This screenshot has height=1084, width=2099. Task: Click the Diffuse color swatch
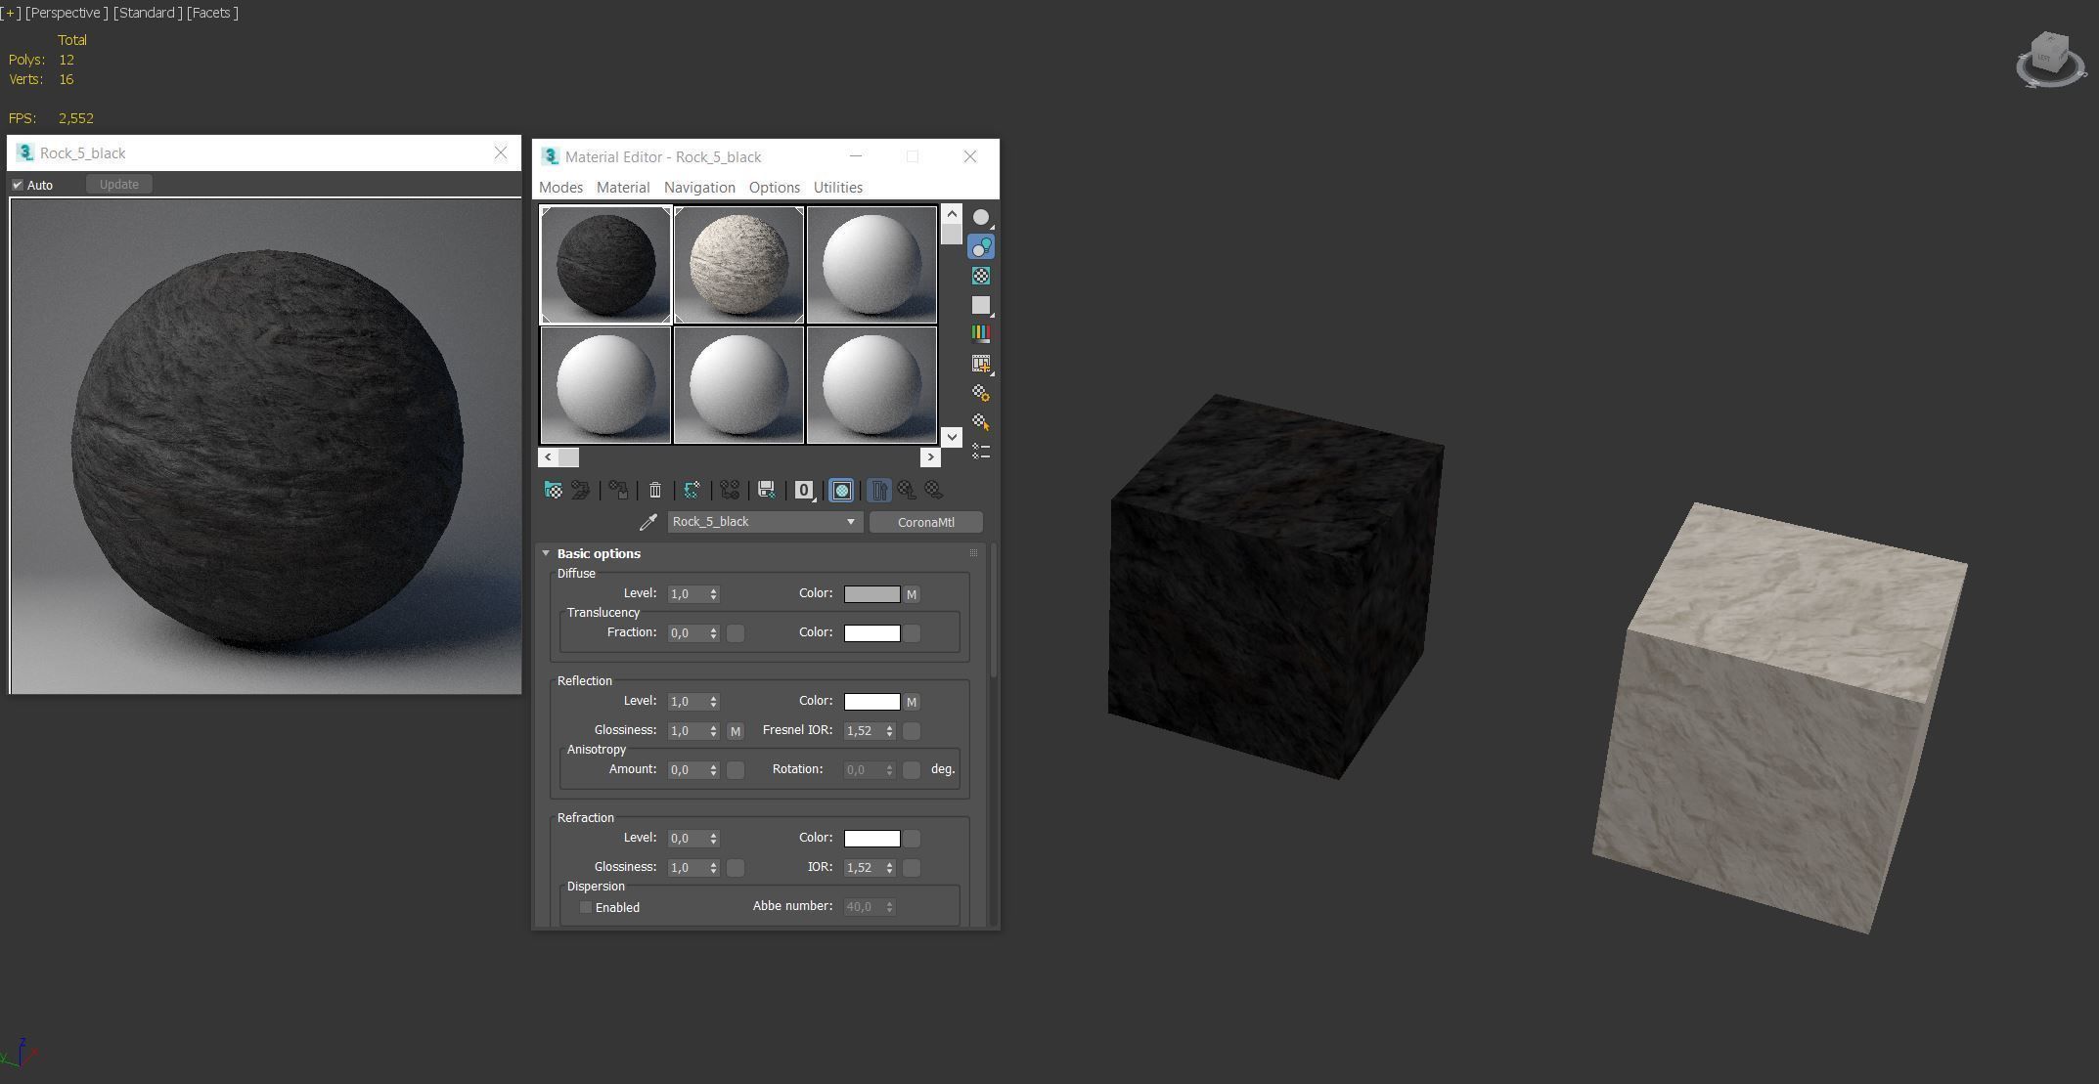tap(871, 594)
